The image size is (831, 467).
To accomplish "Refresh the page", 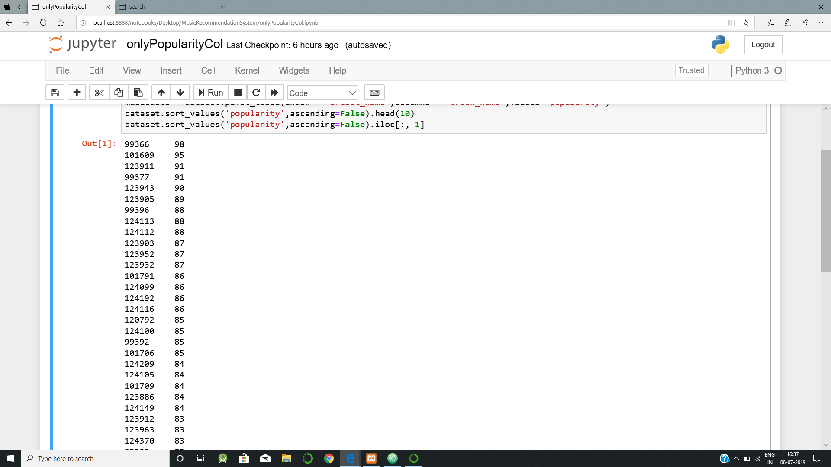I will pyautogui.click(x=43, y=22).
